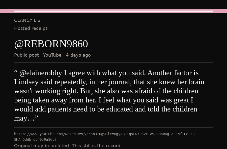Click the divider line above the URL
This screenshot has height=149, width=227.
[x=113, y=127]
